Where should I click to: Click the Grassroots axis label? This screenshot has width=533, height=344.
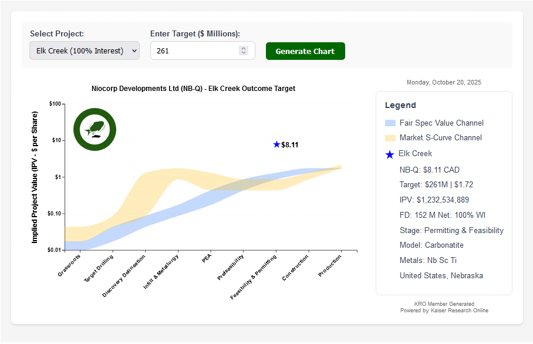[x=69, y=265]
